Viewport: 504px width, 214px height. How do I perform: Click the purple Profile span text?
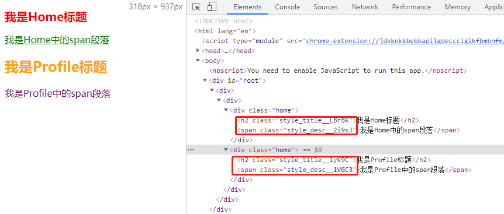[57, 93]
